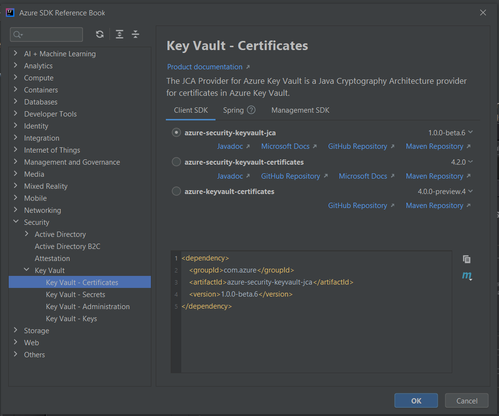The image size is (499, 416).
Task: Collapse the Key Vault tree node
Action: point(27,270)
